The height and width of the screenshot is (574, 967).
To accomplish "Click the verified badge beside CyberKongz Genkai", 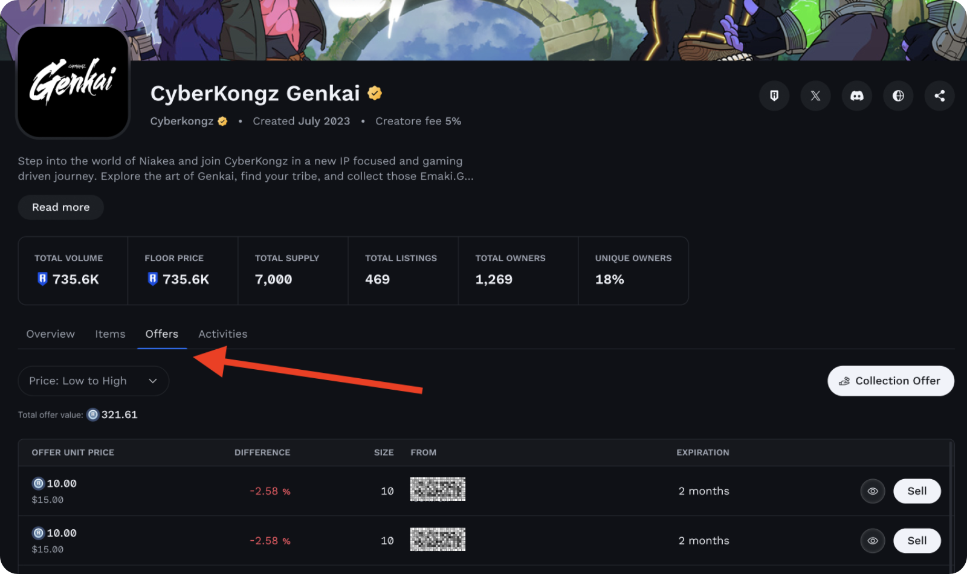I will coord(375,93).
